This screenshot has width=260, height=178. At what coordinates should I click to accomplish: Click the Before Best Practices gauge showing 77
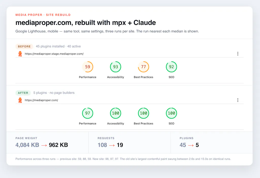[x=143, y=67]
